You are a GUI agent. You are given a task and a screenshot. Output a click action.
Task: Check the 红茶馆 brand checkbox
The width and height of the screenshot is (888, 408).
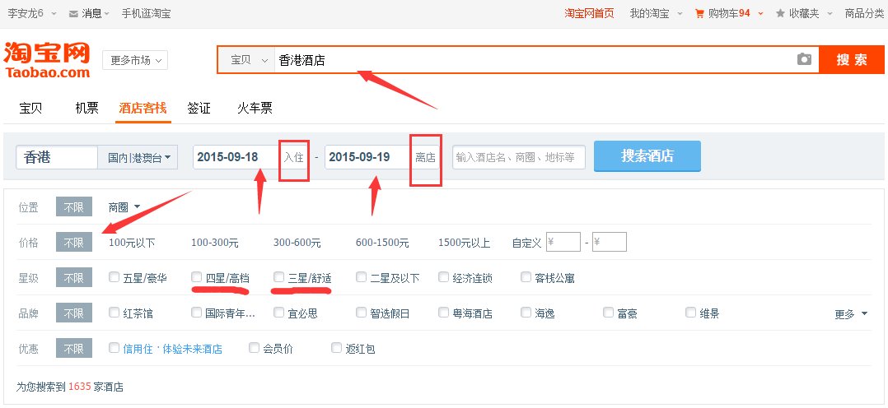[115, 313]
